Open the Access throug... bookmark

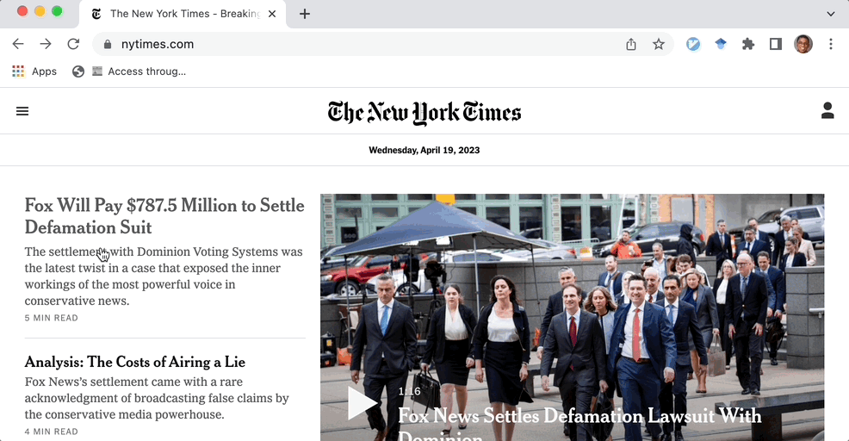click(x=139, y=71)
